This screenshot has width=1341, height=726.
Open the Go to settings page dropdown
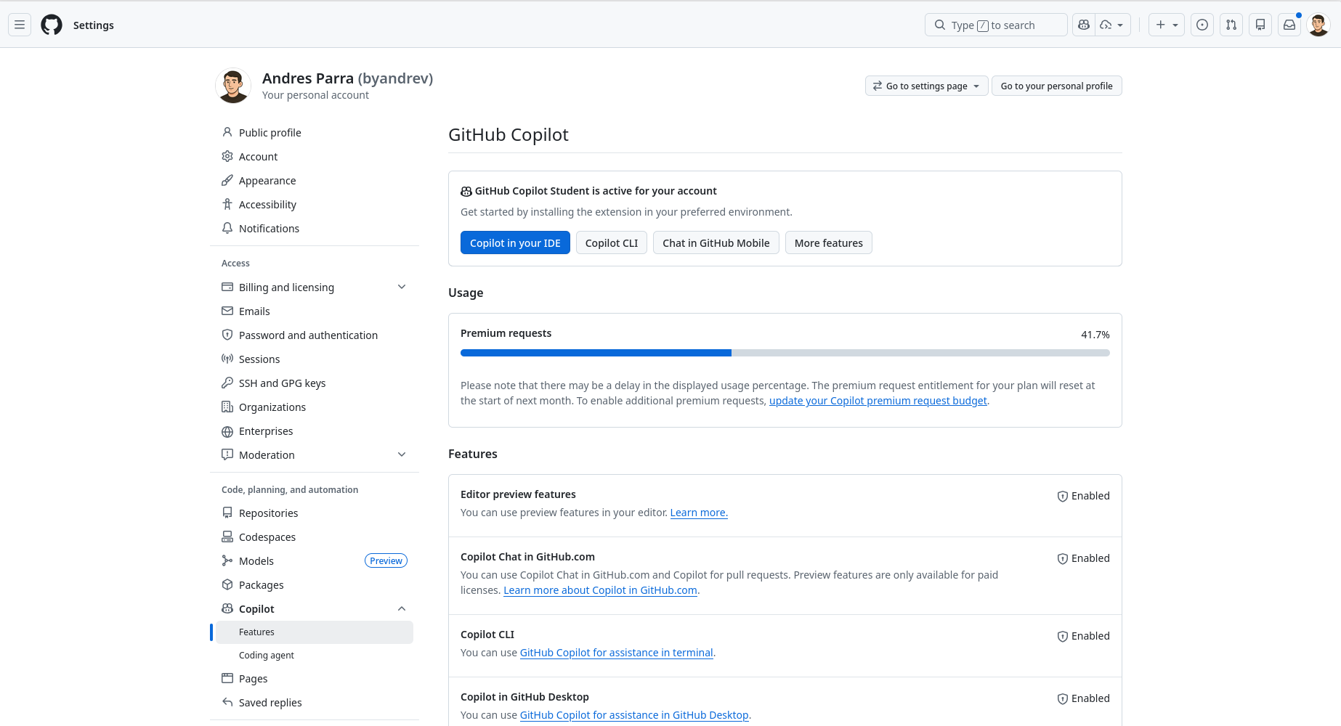tap(925, 85)
